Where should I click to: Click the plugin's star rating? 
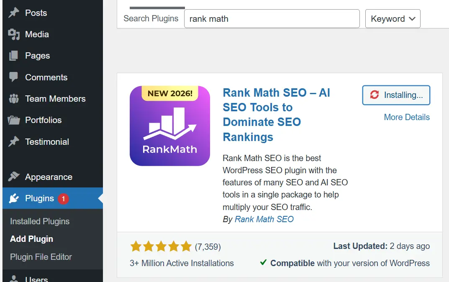pyautogui.click(x=160, y=246)
